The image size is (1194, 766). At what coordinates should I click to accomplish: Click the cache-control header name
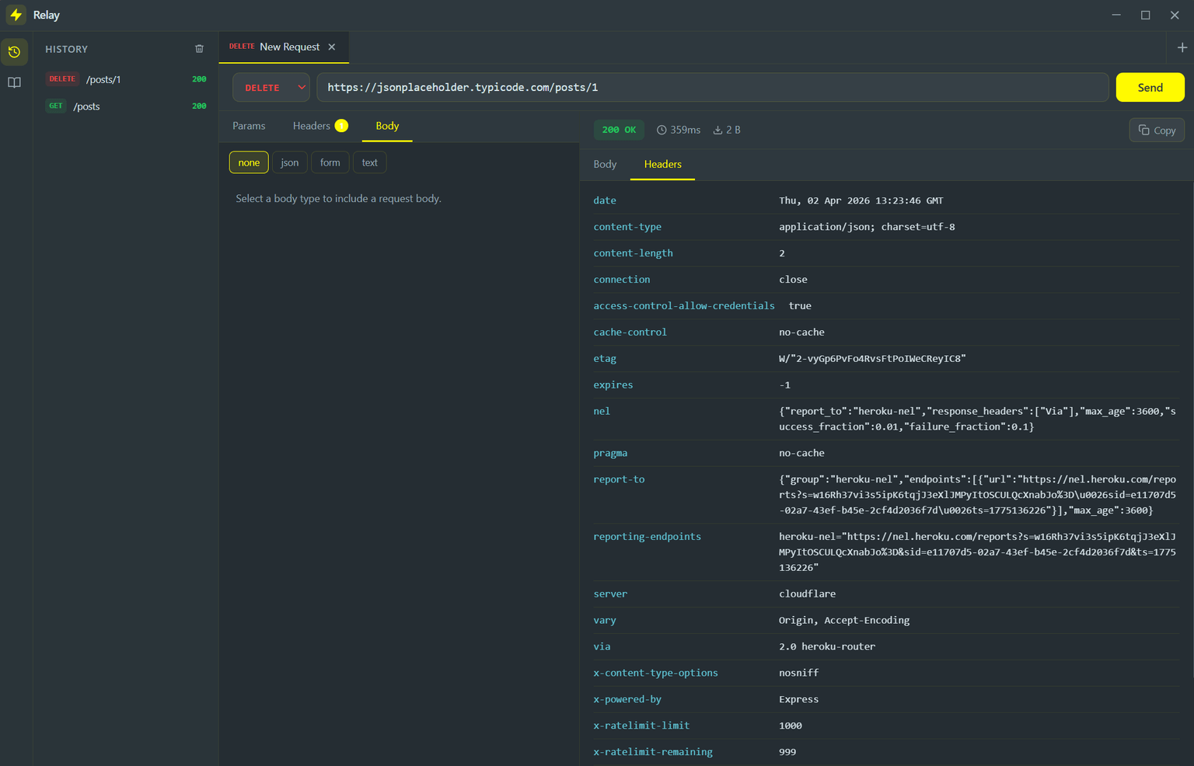(630, 333)
